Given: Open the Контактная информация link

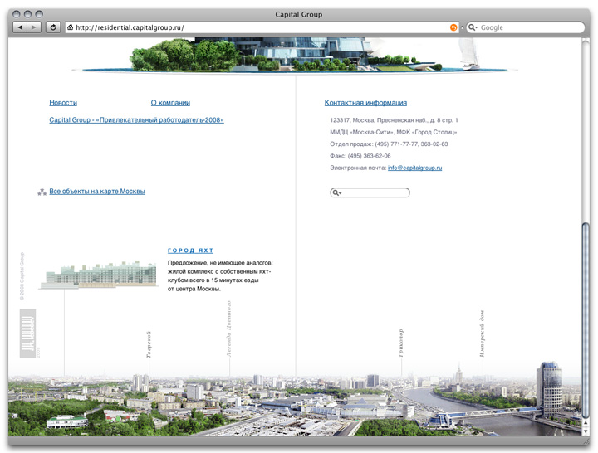Looking at the screenshot, I should point(365,103).
